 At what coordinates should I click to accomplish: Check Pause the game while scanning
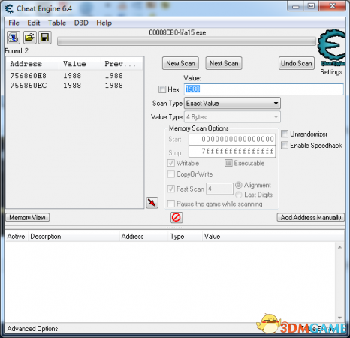(171, 204)
